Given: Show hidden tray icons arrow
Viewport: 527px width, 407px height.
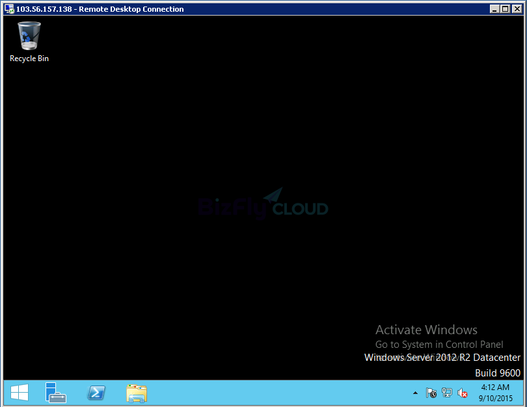Looking at the screenshot, I should click(x=415, y=393).
